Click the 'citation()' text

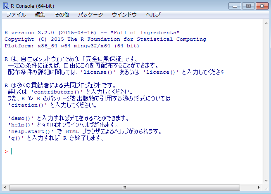[28, 105]
